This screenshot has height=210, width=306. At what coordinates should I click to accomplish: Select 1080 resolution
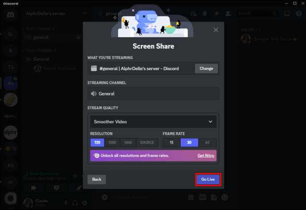point(112,143)
